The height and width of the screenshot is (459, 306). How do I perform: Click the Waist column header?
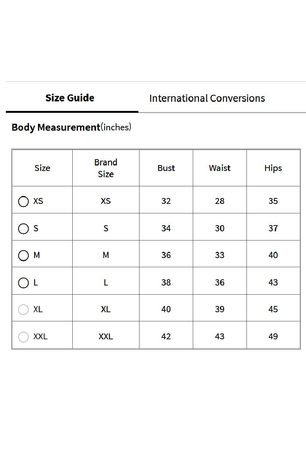(220, 168)
